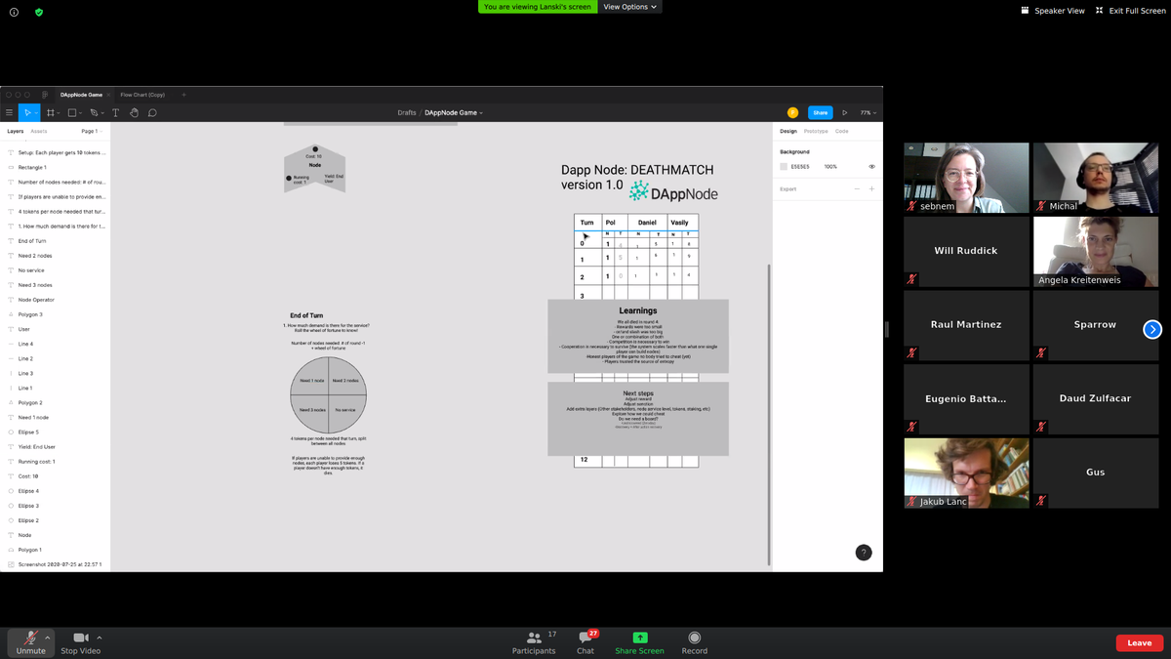Click the Zoom meeting info icon
Image resolution: width=1171 pixels, height=659 pixels.
pos(15,12)
